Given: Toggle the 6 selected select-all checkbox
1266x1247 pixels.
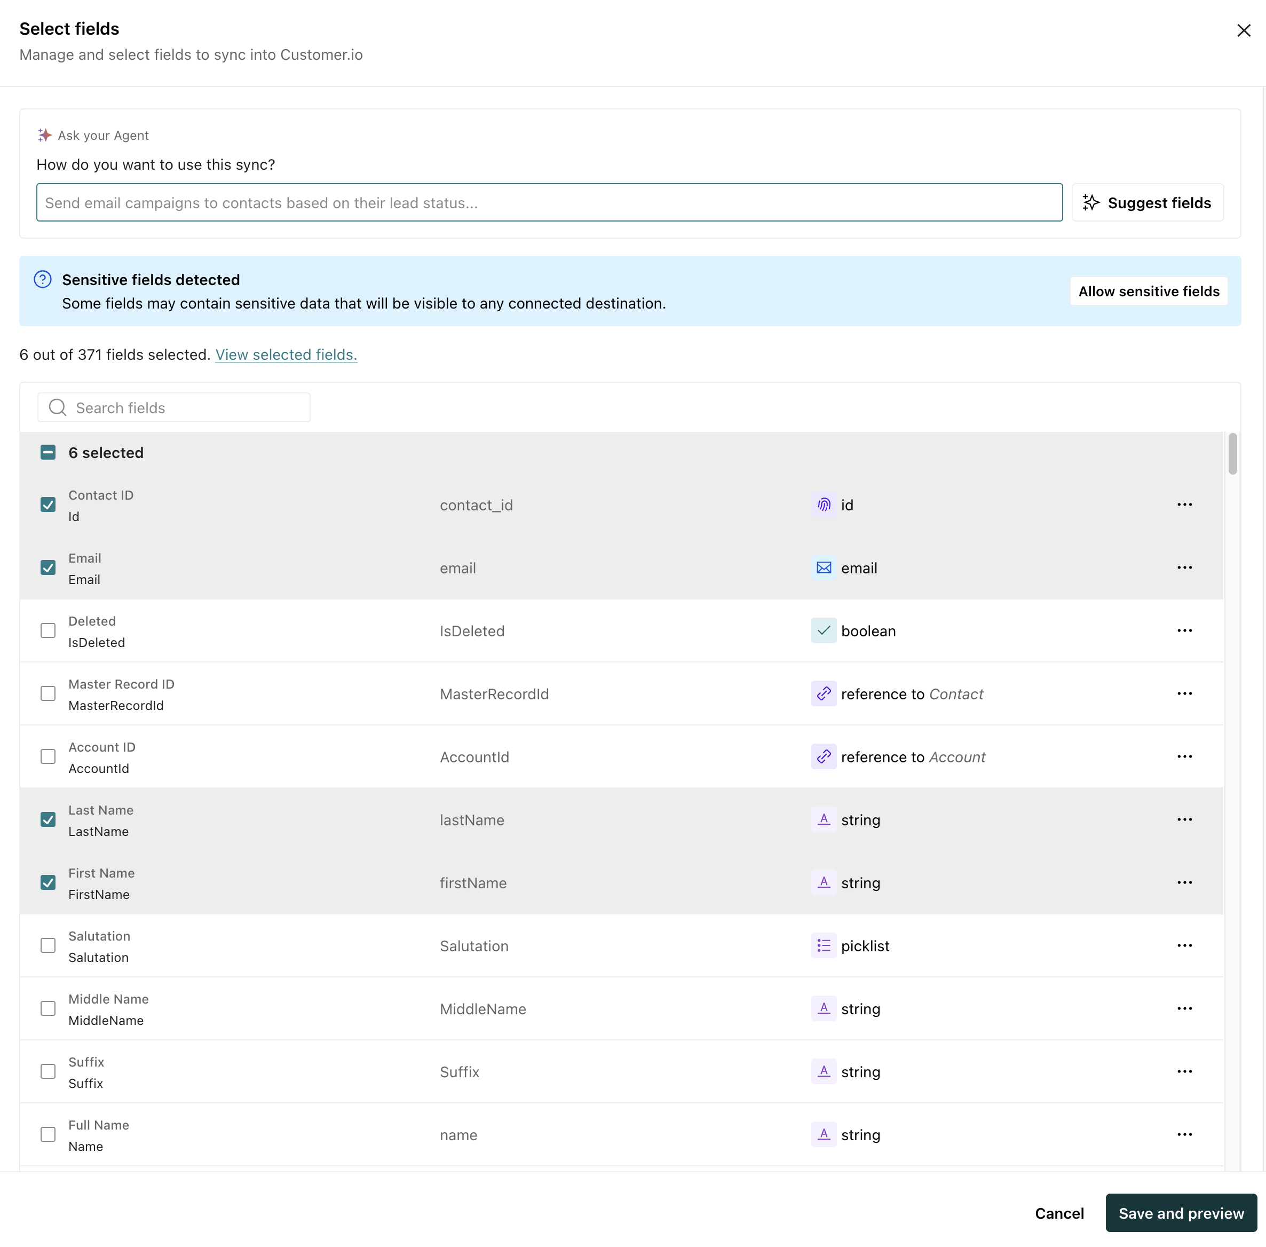Looking at the screenshot, I should point(48,452).
